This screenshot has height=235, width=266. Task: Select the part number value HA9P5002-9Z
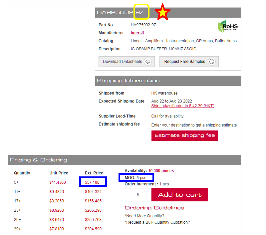tap(143, 25)
